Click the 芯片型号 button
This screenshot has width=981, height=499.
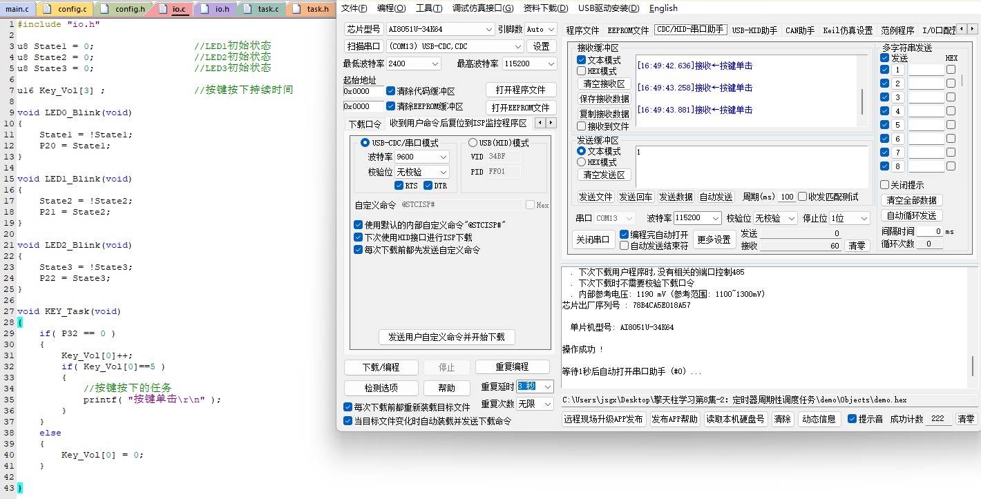pos(363,29)
